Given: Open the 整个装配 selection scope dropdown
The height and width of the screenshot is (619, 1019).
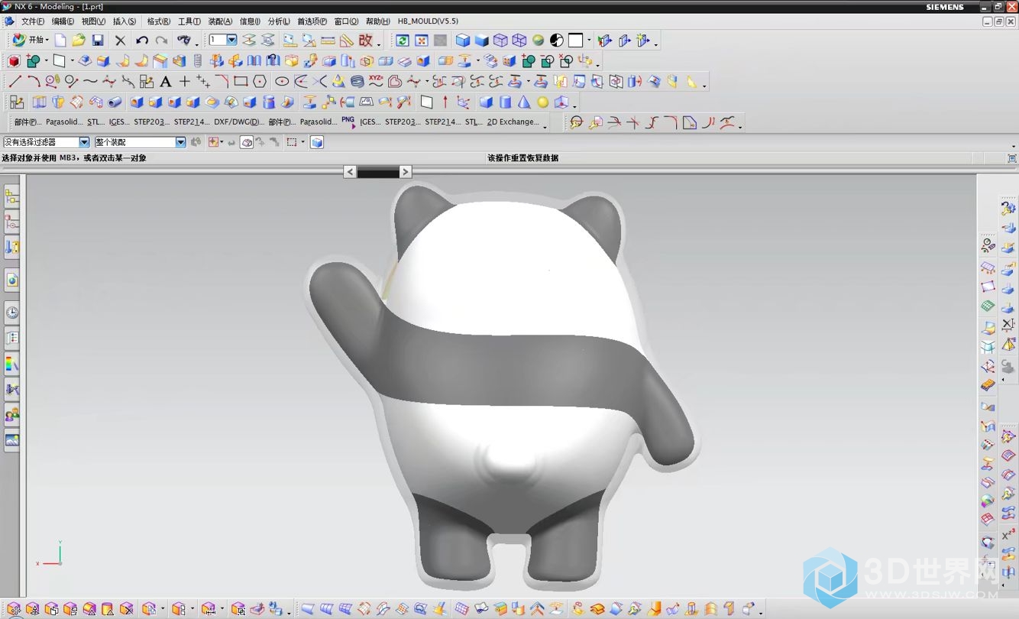Looking at the screenshot, I should (181, 142).
